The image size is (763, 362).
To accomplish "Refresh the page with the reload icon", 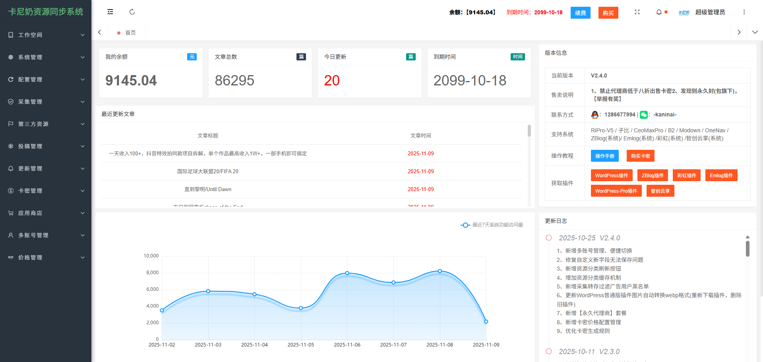I will click(x=132, y=12).
